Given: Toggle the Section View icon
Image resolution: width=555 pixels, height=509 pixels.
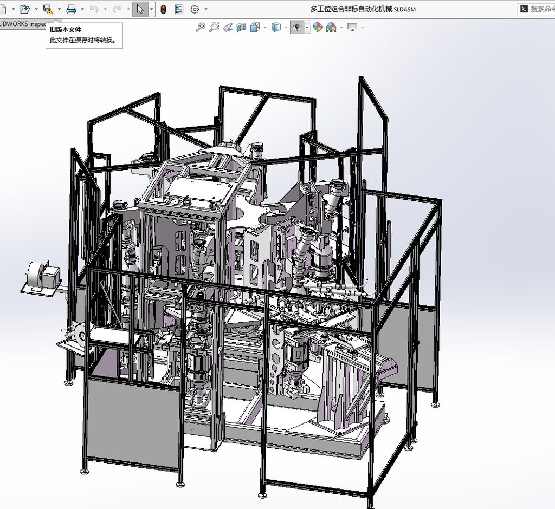Looking at the screenshot, I should point(241,27).
